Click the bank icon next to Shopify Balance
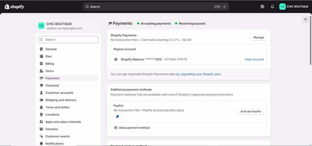 [116, 59]
